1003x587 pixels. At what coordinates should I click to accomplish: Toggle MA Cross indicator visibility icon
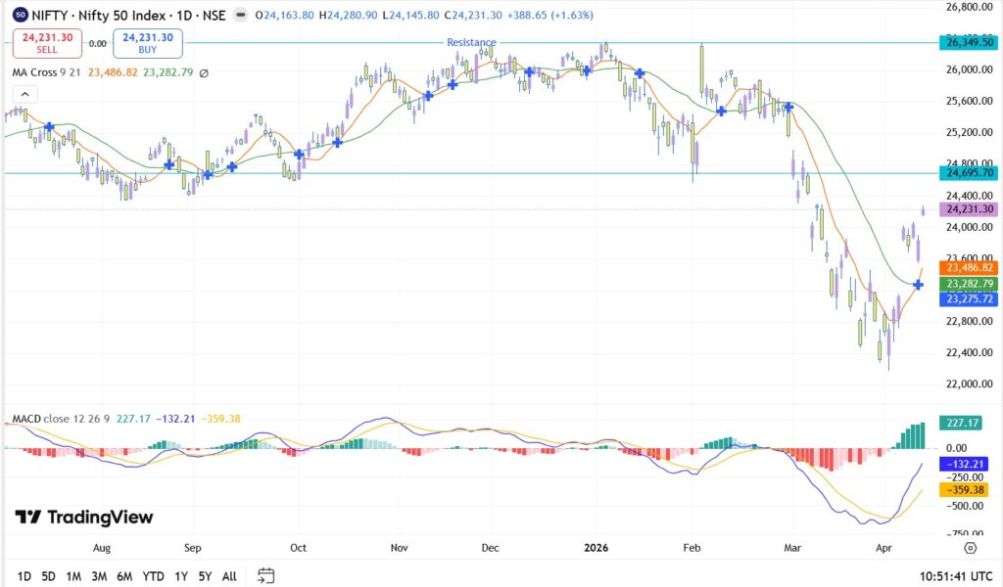click(x=204, y=72)
